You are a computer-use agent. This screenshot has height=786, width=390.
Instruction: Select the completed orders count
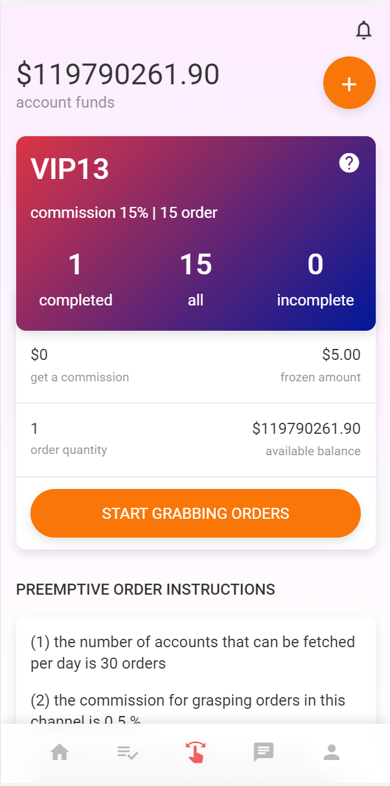(x=75, y=265)
